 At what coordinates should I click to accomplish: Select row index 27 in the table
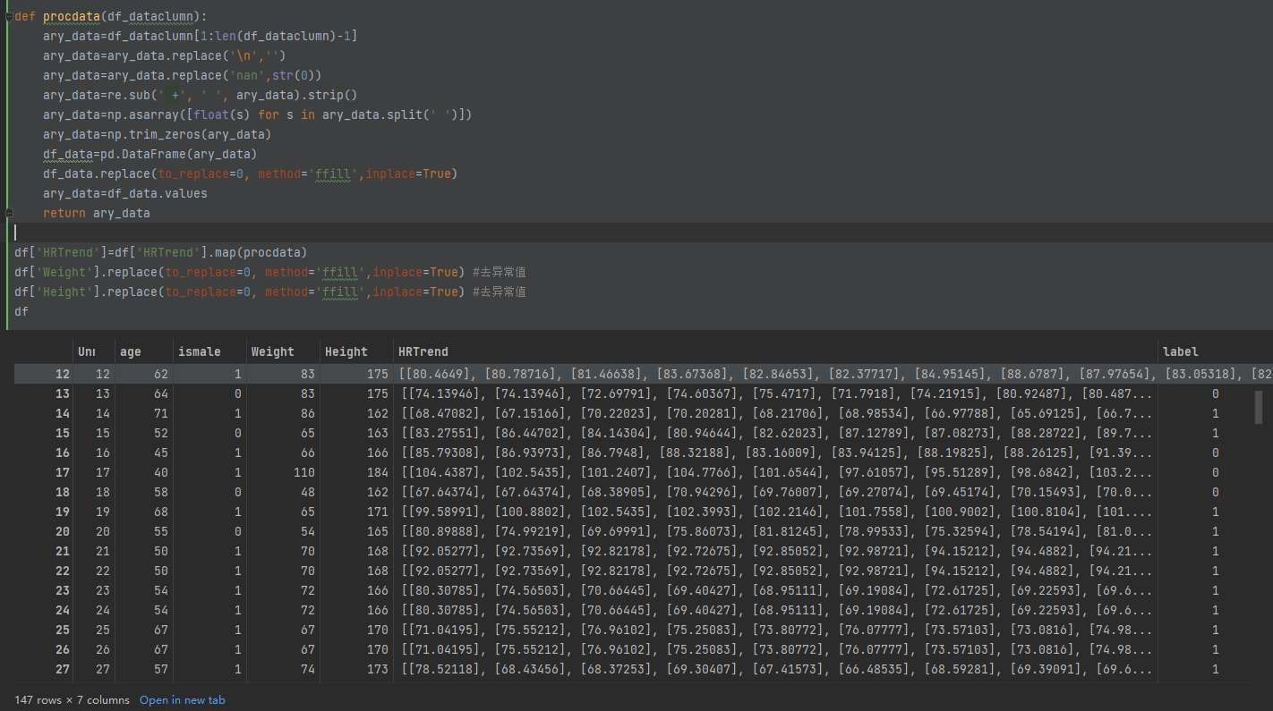click(62, 669)
